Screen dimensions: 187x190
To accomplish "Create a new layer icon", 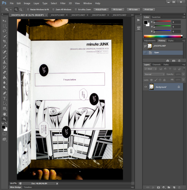I will coord(174,187).
